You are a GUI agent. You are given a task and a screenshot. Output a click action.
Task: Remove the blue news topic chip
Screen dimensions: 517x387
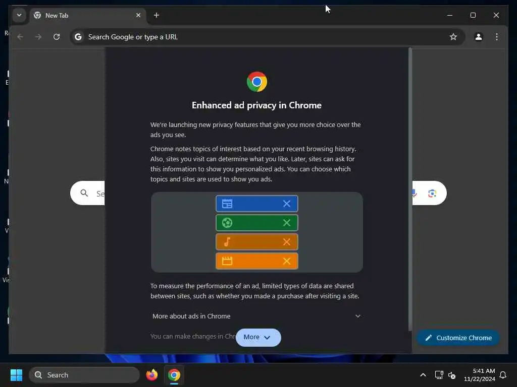click(287, 204)
